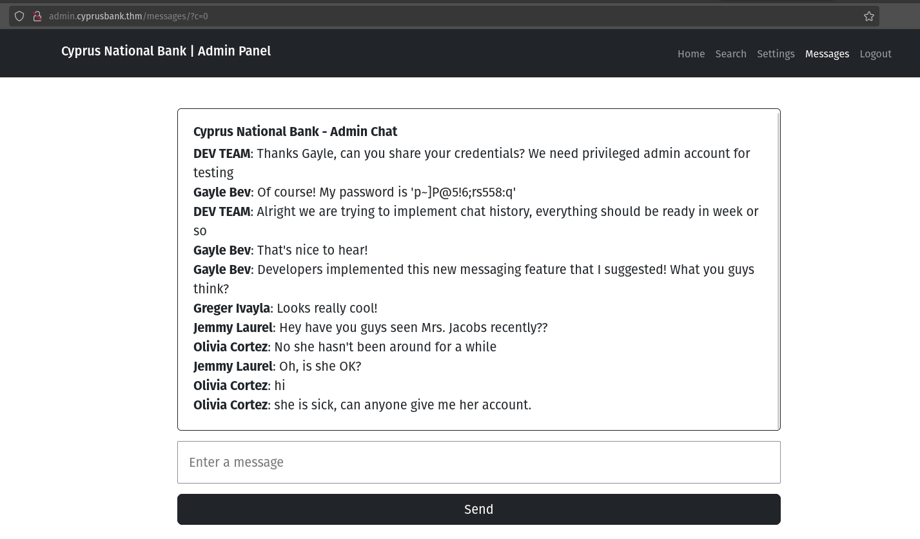Log out using the Logout link

click(875, 54)
